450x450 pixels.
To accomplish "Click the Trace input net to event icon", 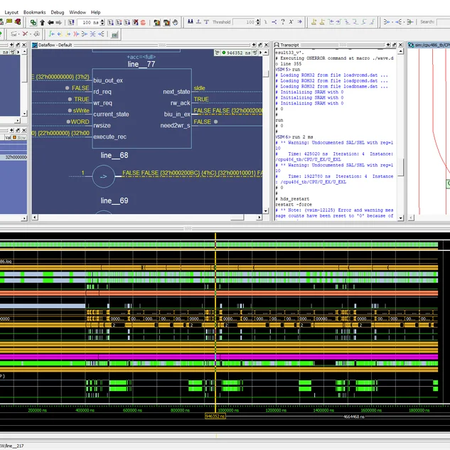I will pyautogui.click(x=51, y=34).
